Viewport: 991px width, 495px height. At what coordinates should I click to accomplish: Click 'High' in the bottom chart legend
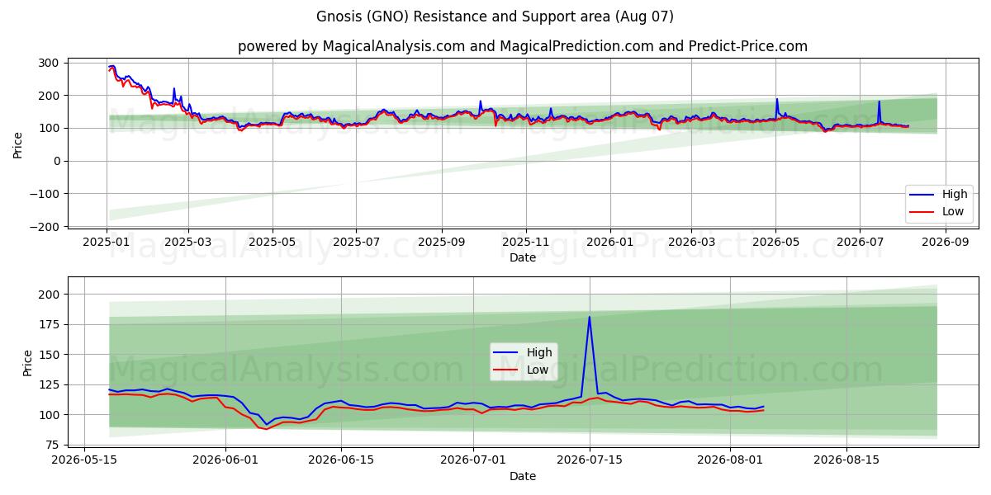539,353
